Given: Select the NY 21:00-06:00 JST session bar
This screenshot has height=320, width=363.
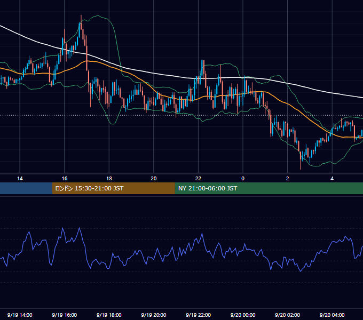Looking at the screenshot, I should pyautogui.click(x=269, y=188).
